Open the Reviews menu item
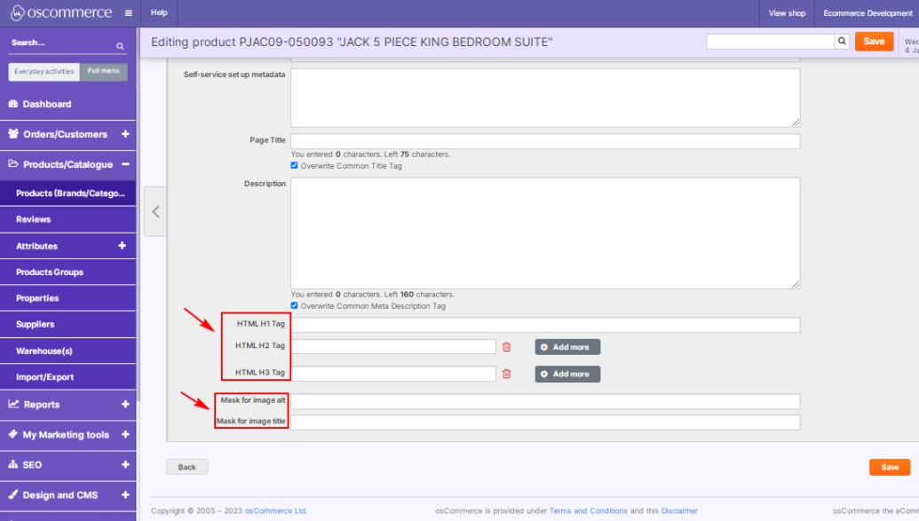919x521 pixels. pyautogui.click(x=68, y=219)
